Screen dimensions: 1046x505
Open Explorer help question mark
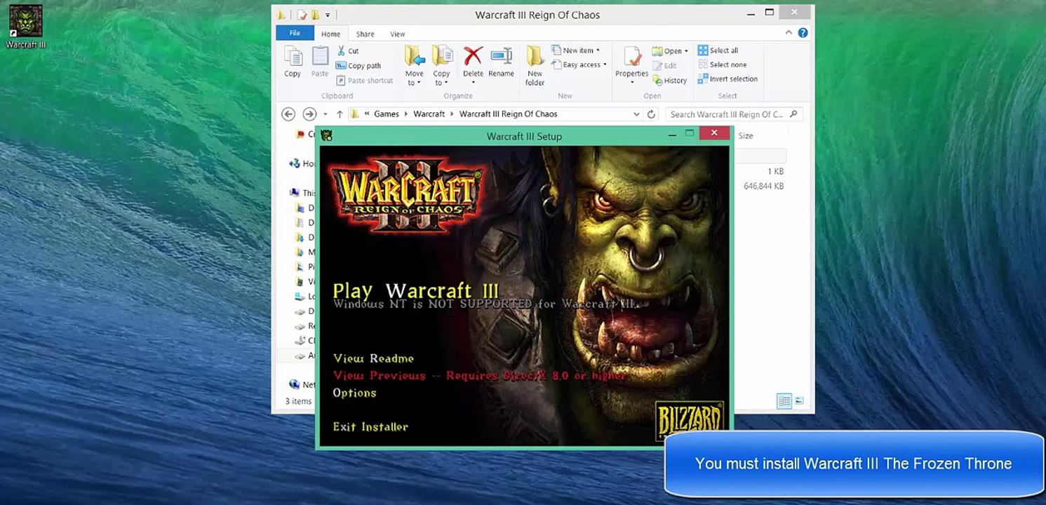point(803,33)
